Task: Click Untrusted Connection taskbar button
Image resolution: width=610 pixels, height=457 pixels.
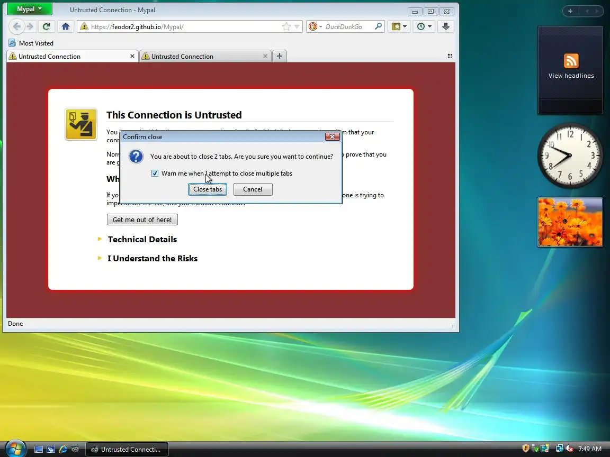Action: 127,450
